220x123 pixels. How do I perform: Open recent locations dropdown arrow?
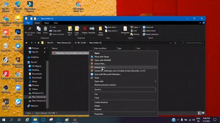(x=35, y=43)
